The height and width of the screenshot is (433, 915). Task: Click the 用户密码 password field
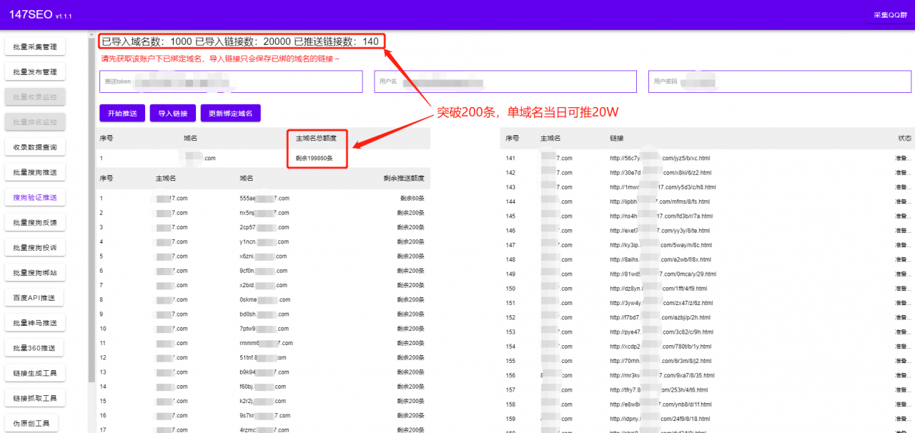[x=779, y=81]
